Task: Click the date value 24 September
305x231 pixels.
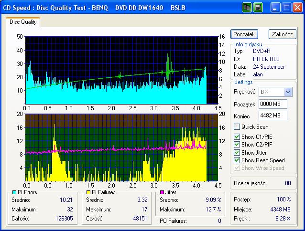Action: (269, 67)
